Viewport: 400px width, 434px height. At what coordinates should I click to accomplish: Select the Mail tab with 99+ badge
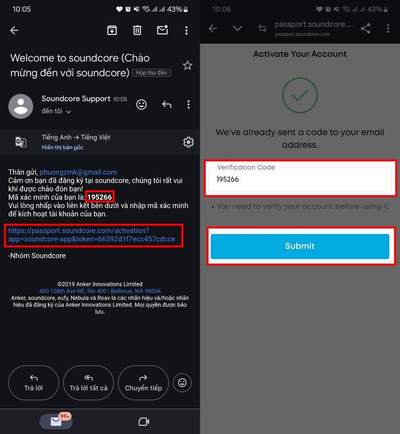pos(56,421)
